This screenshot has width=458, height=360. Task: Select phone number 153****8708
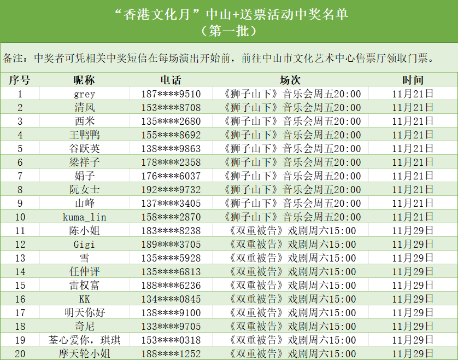click(x=171, y=107)
